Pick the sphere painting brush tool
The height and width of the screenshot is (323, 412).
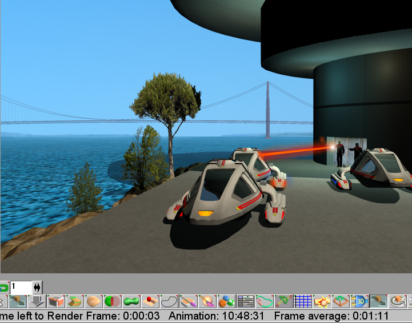click(x=207, y=301)
